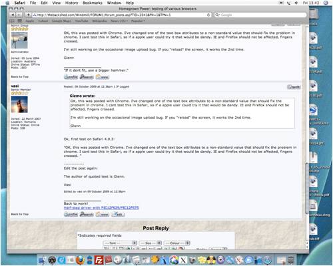Expand the Colour dropdown in Post Reply
The image size is (333, 266).
(177, 243)
